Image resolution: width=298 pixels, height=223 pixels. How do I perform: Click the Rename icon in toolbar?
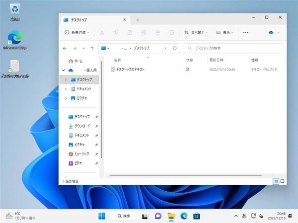pyautogui.click(x=144, y=32)
